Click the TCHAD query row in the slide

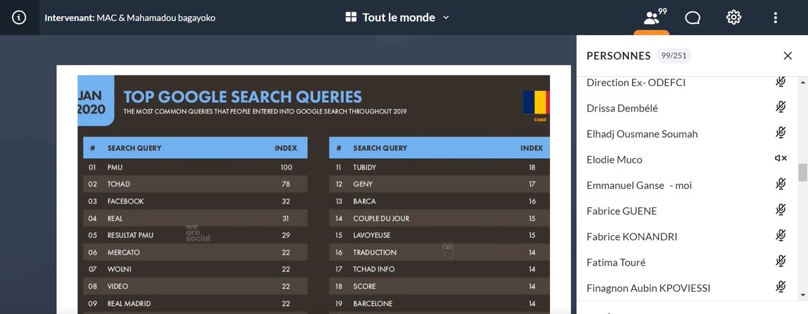(x=195, y=184)
